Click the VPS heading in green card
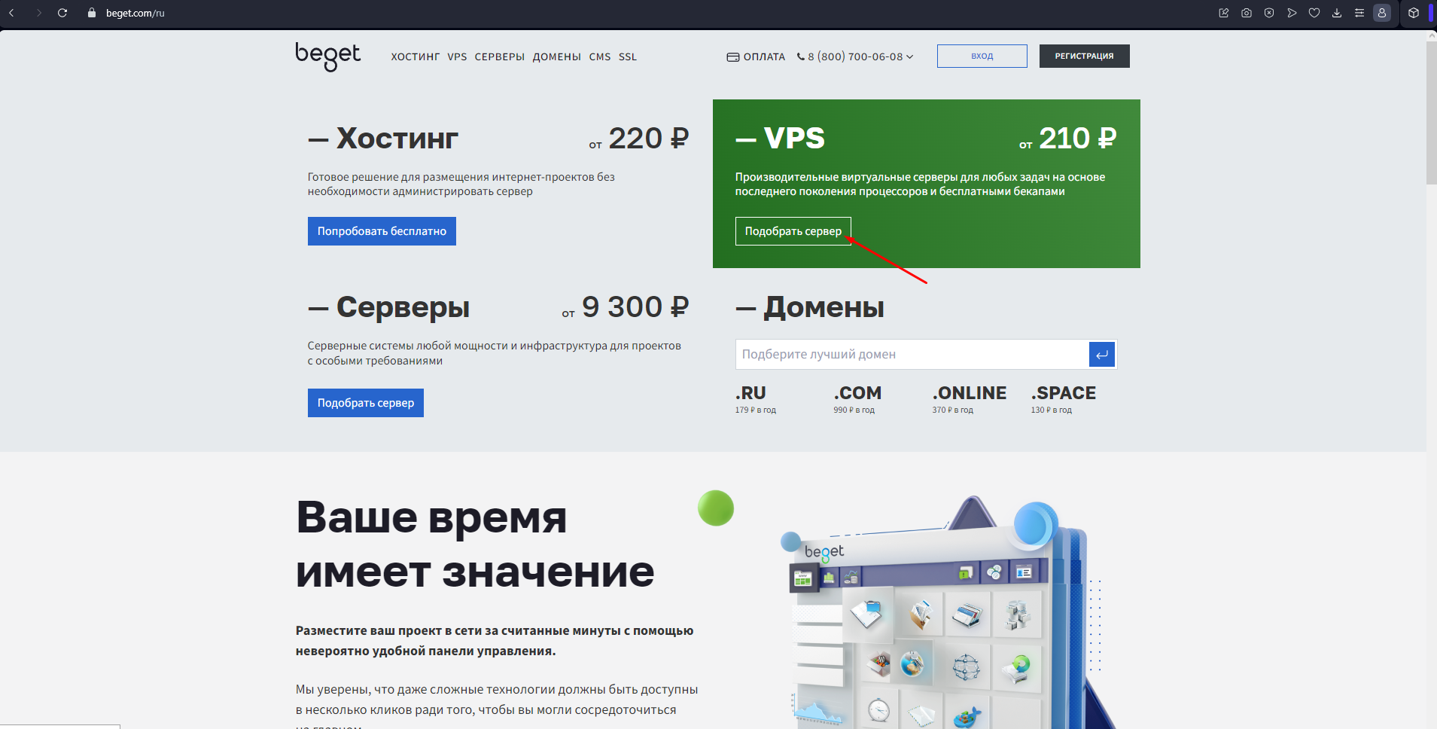Image resolution: width=1437 pixels, height=729 pixels. (x=794, y=139)
